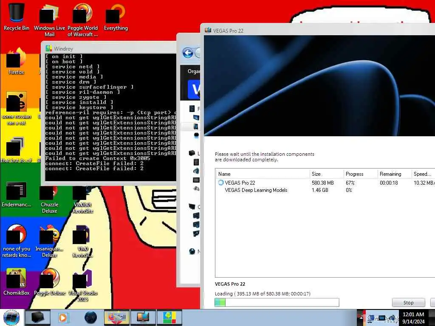Open the 'that but its c#' desktop item
The height and width of the screenshot is (326, 435).
pos(17,150)
